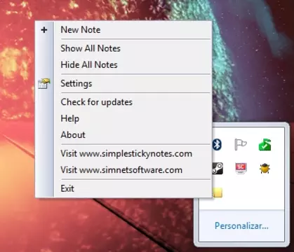The image size is (294, 252).
Task: Click the plus icon beside New Note
Action: pos(44,30)
